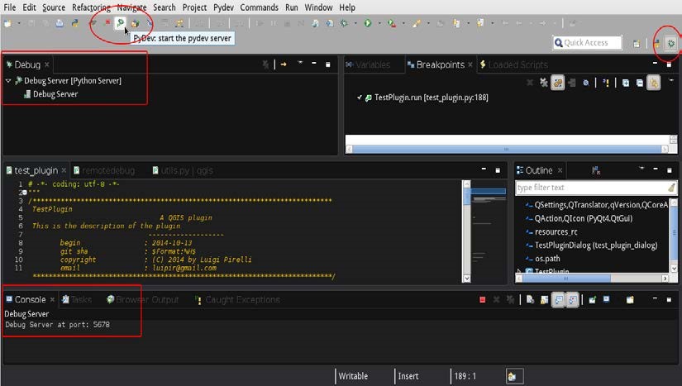Click the Debug bug toolbar icon

344,23
